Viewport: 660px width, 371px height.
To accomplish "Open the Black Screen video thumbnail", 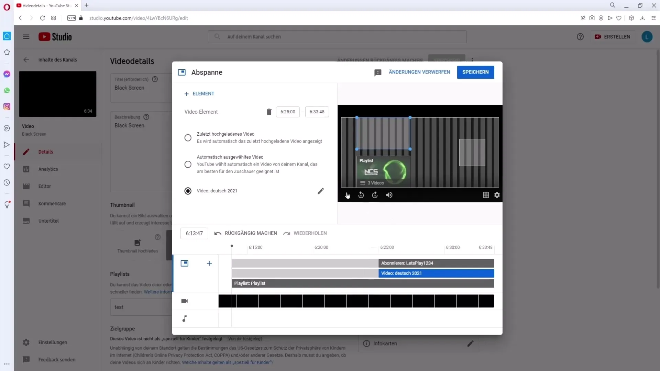I will [x=58, y=94].
